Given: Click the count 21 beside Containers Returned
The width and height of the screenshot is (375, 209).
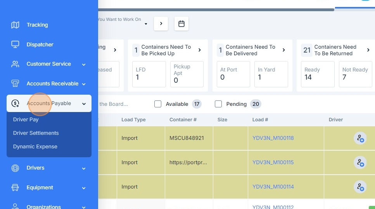Looking at the screenshot, I should tap(307, 50).
